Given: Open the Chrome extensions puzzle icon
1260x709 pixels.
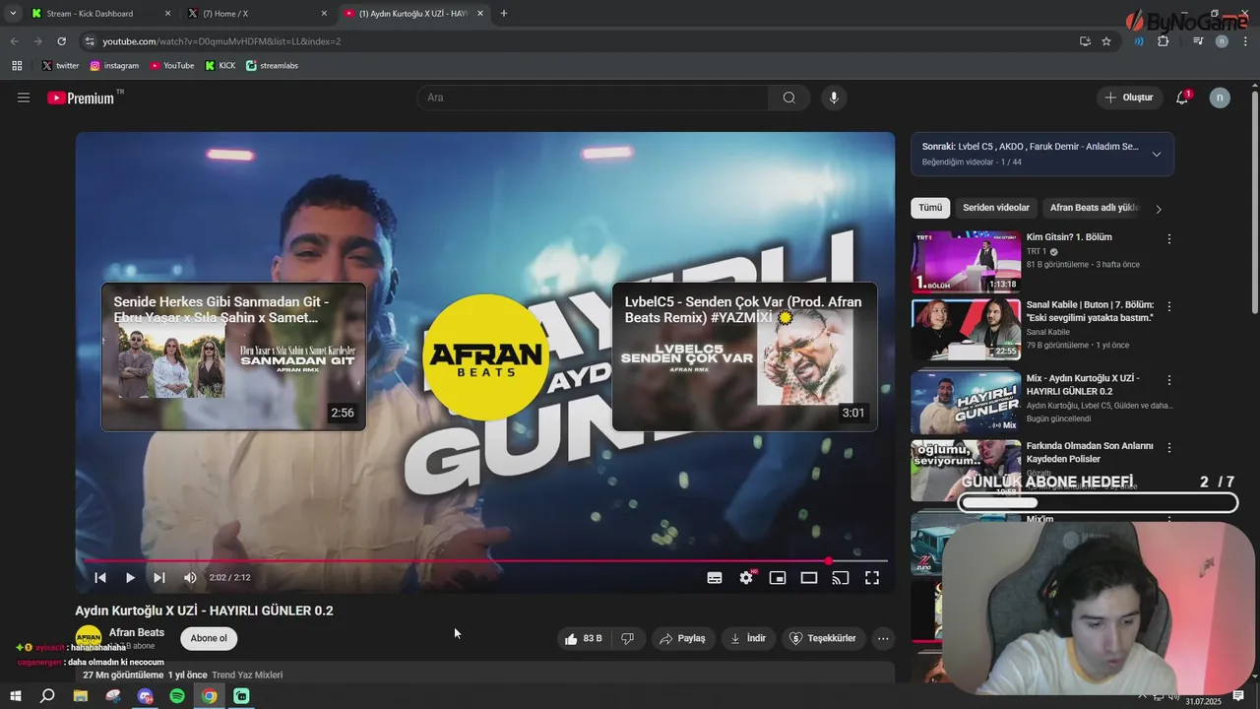Looking at the screenshot, I should coord(1164,41).
